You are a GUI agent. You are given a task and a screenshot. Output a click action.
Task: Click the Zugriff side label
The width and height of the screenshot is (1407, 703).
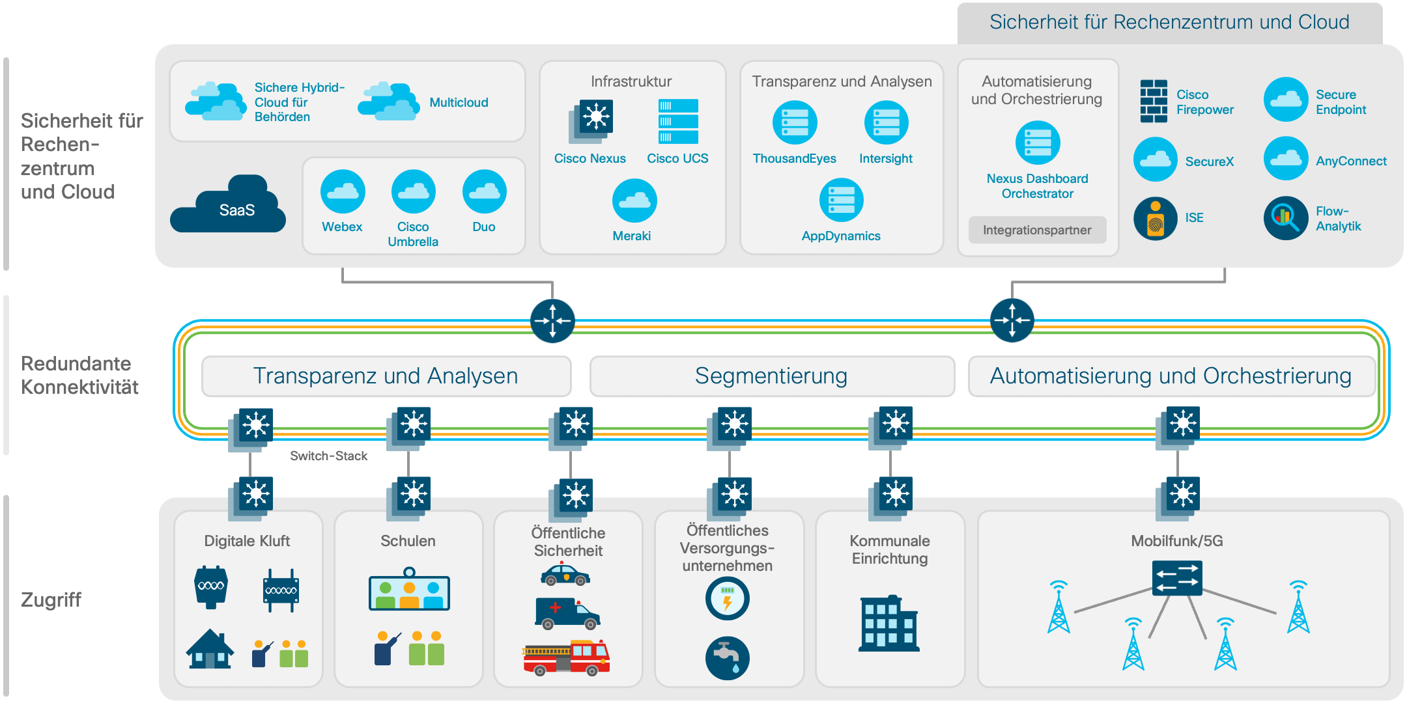(x=51, y=600)
